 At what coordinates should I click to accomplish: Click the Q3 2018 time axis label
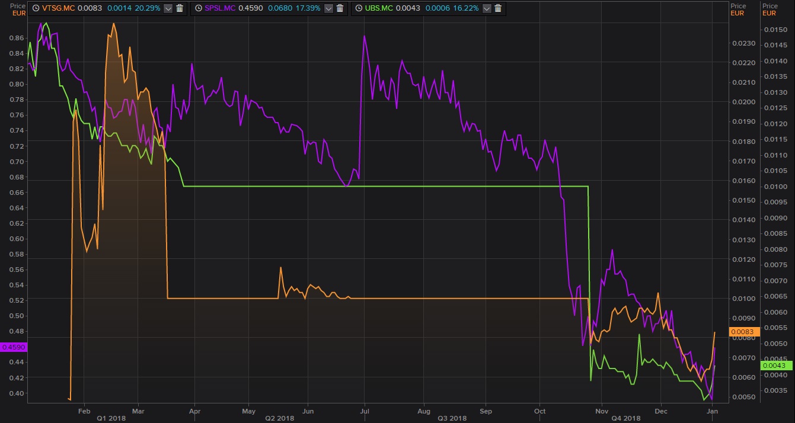coord(452,418)
